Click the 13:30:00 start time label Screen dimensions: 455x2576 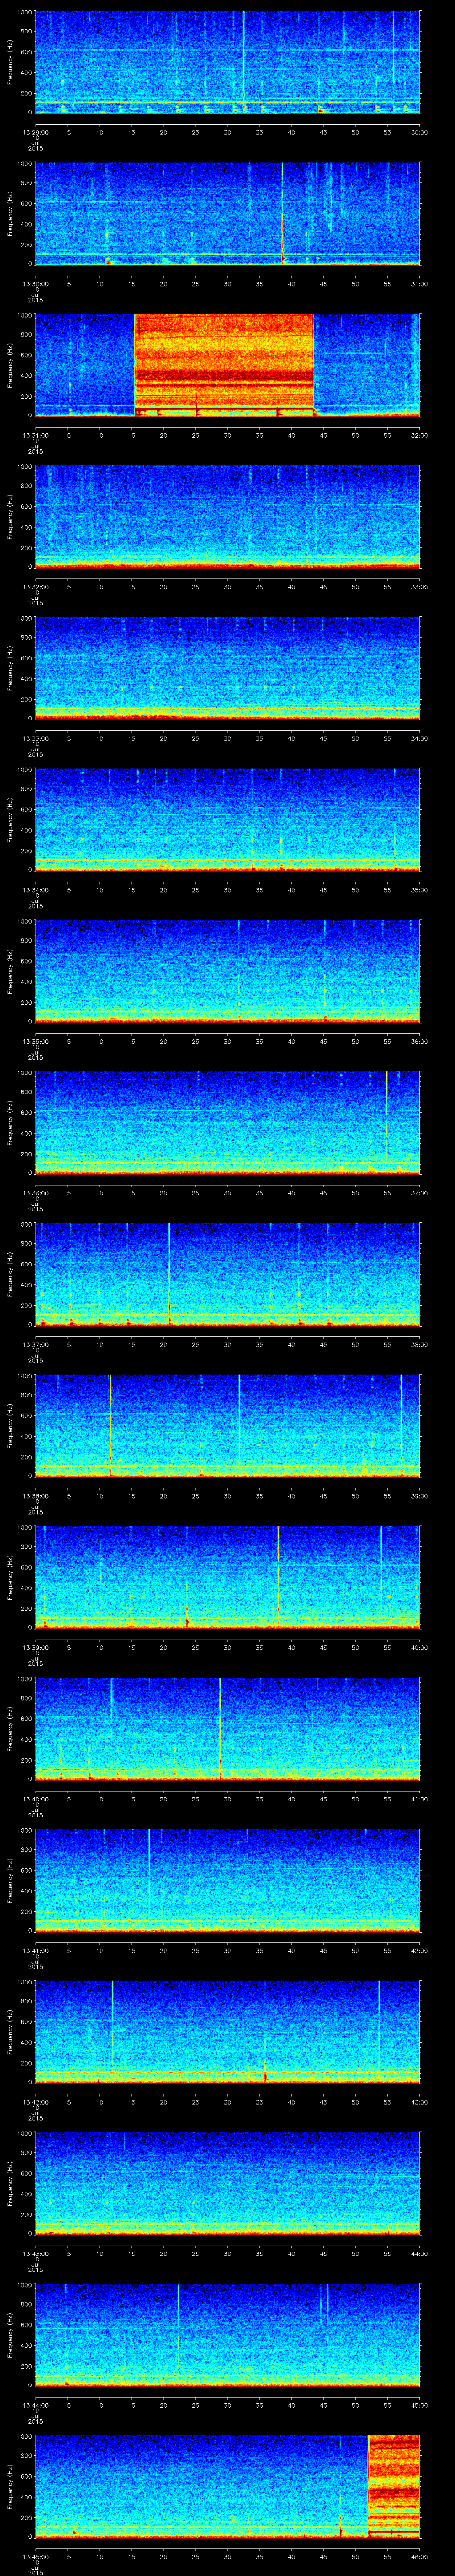click(x=35, y=284)
